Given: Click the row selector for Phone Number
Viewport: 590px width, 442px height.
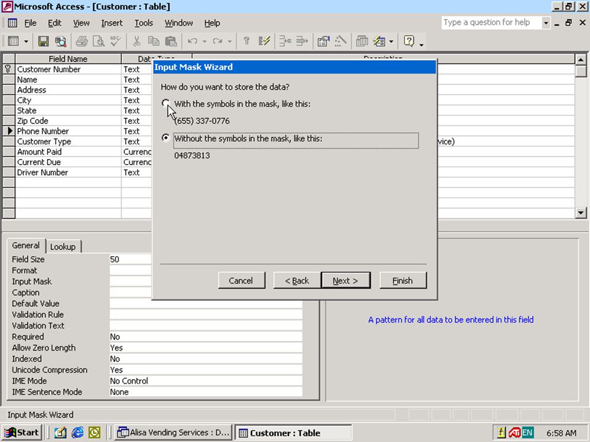Looking at the screenshot, I should pyautogui.click(x=9, y=131).
